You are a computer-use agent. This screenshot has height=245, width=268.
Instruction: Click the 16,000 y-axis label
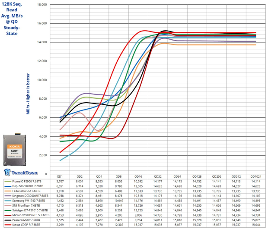point(42,23)
